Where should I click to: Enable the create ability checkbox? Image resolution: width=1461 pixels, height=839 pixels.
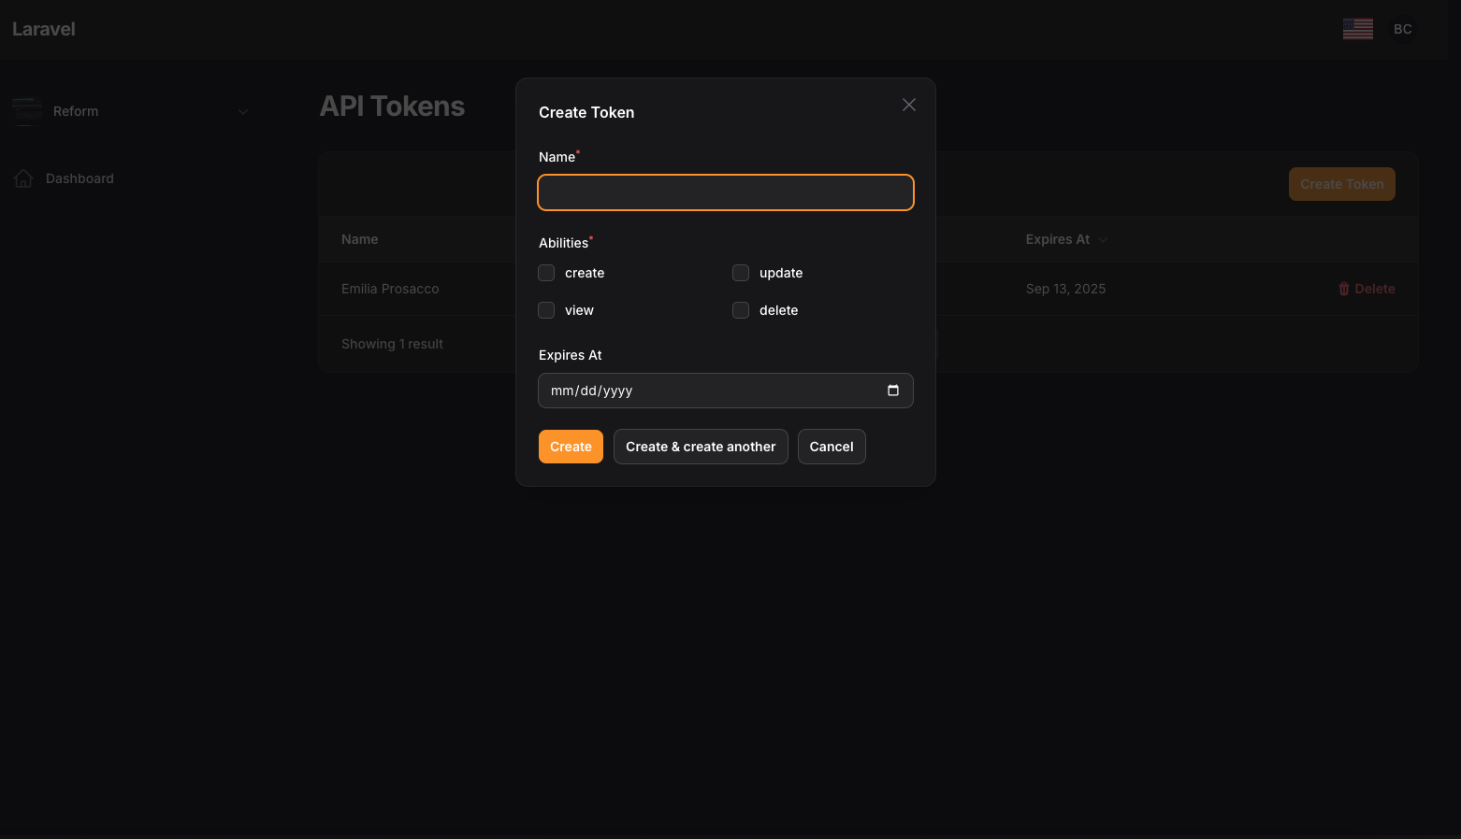tap(546, 273)
